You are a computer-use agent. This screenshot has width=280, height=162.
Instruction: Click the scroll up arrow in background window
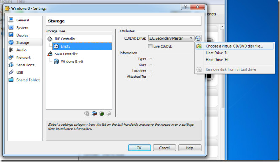coord(222,27)
